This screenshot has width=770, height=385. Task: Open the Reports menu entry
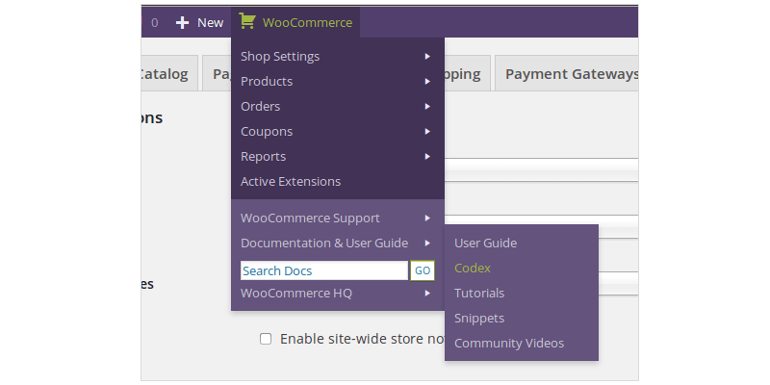[x=263, y=157]
